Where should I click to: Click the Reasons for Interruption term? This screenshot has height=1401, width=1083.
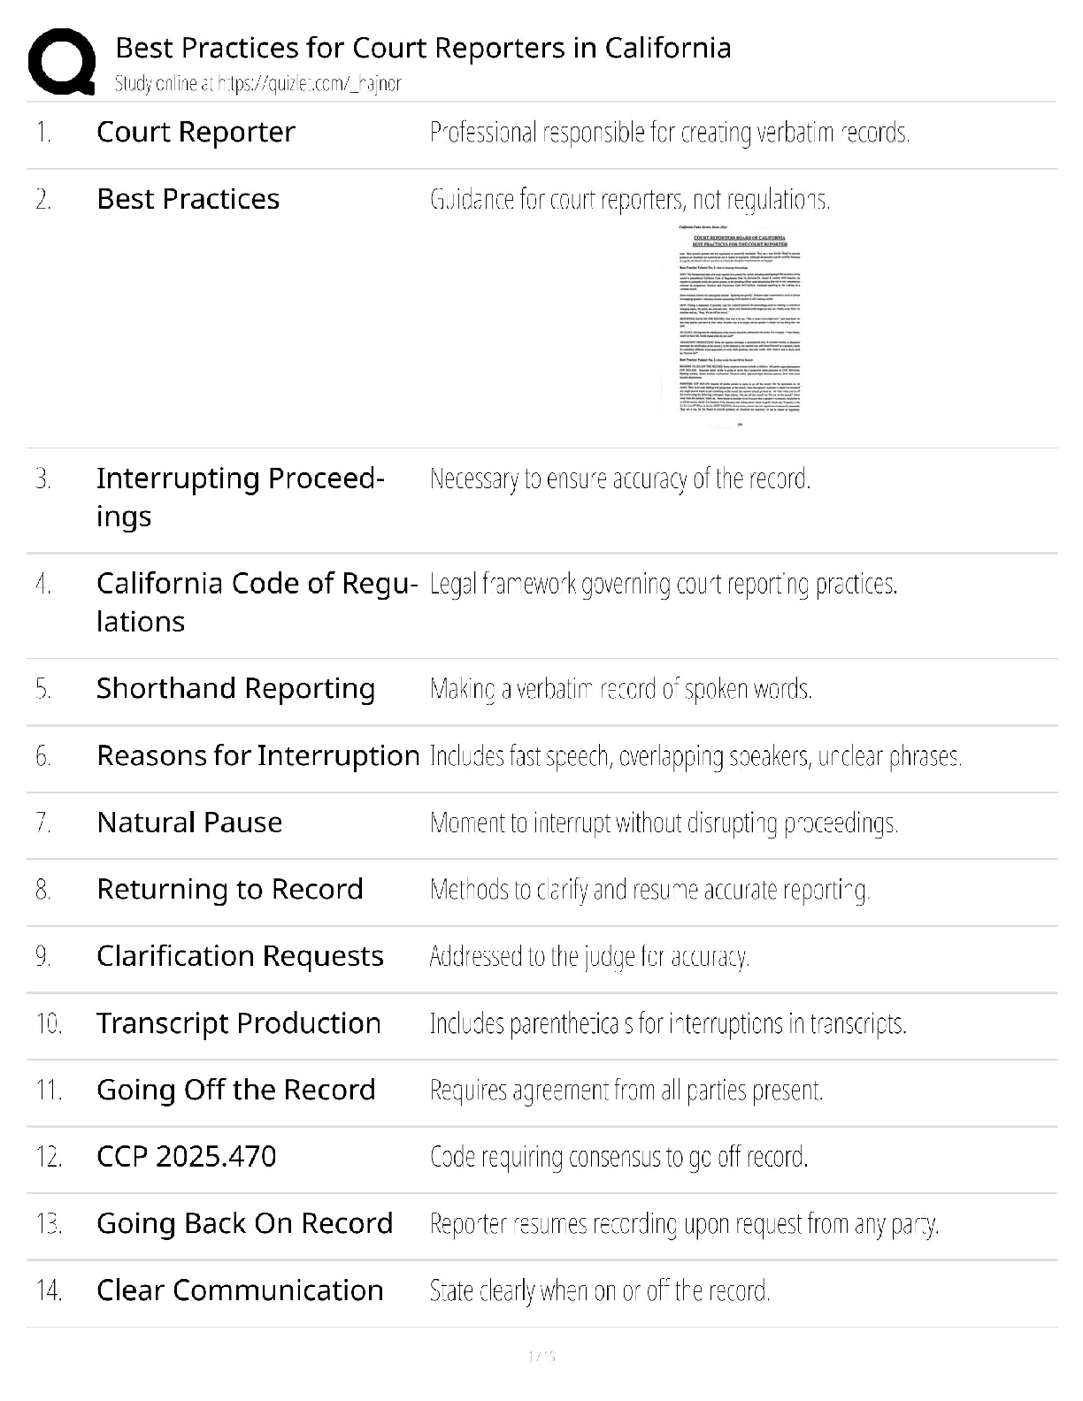257,756
